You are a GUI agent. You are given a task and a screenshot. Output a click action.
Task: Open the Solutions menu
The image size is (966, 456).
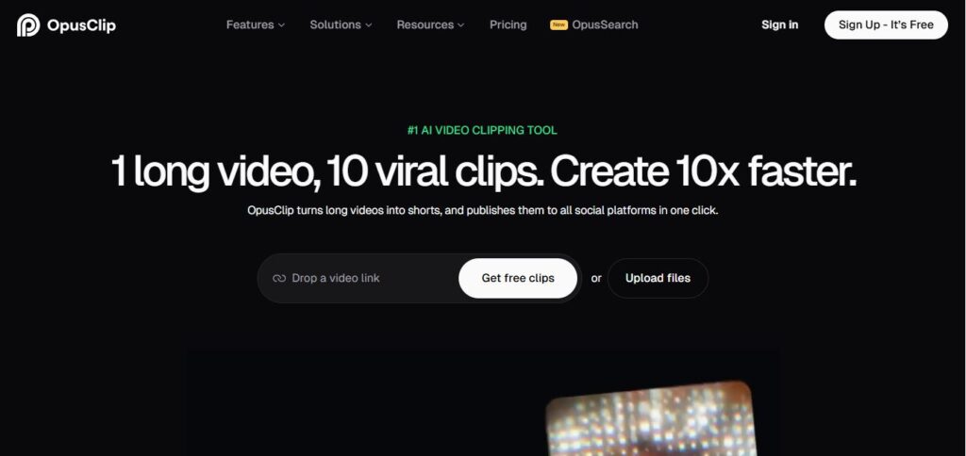coord(335,24)
